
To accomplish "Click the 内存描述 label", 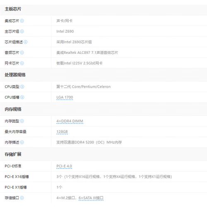I will pyautogui.click(x=12, y=142).
